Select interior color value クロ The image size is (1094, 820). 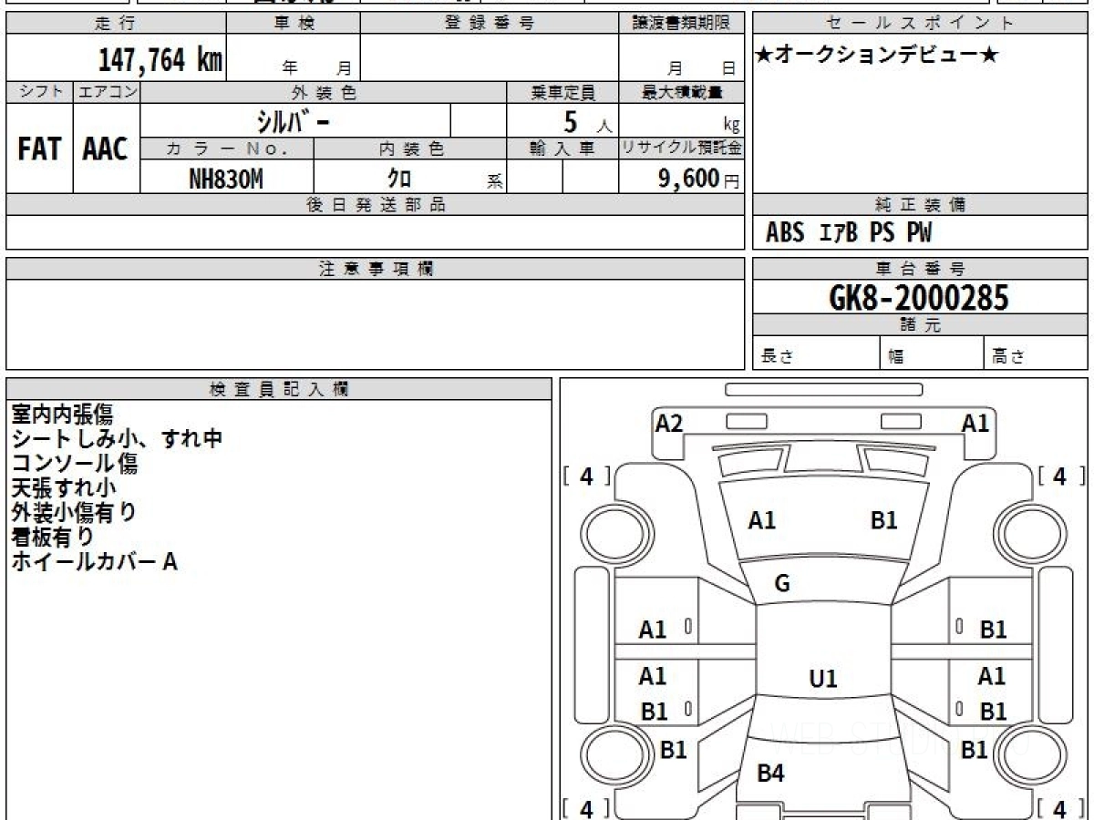(x=399, y=178)
